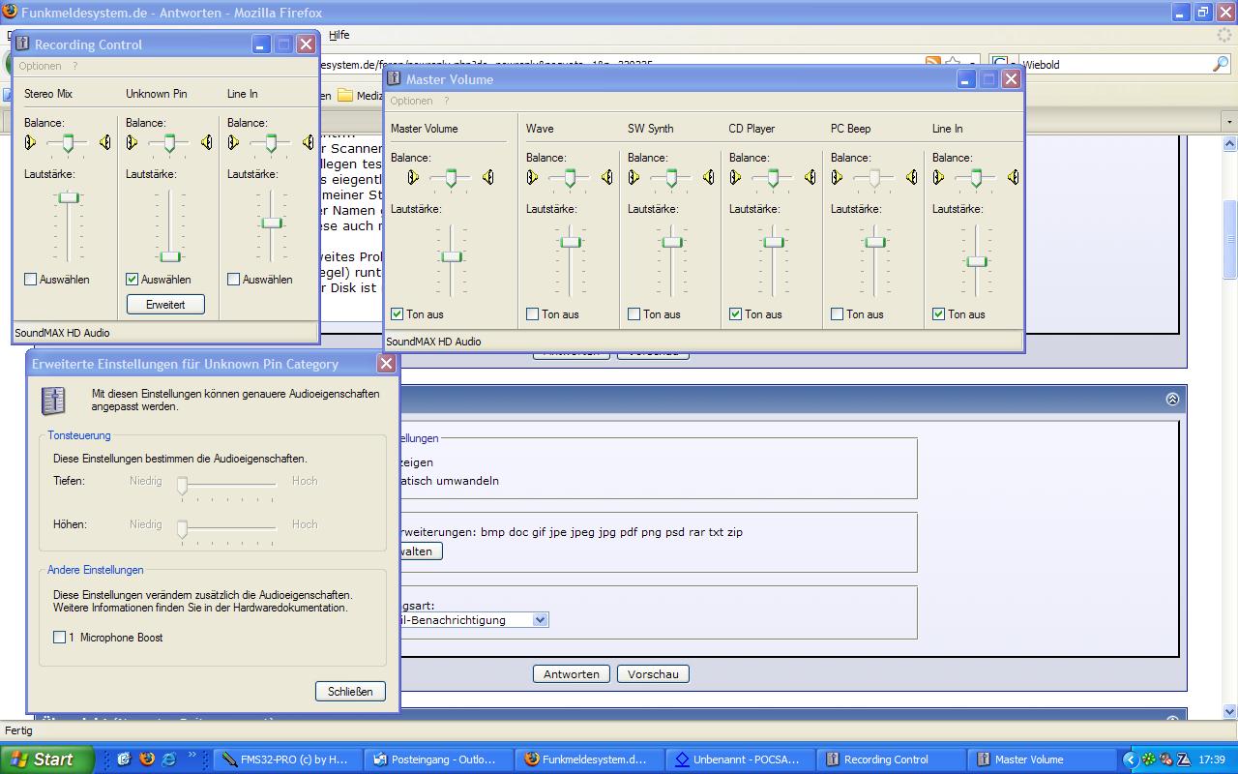Click the right speaker icon under Stereo Mix balance
This screenshot has width=1238, height=774.
(104, 143)
